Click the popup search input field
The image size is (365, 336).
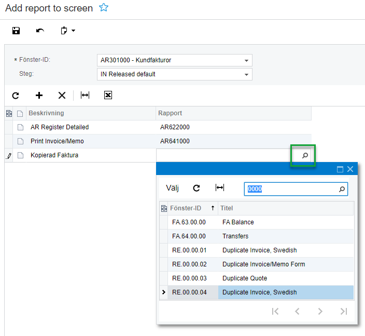click(x=290, y=189)
